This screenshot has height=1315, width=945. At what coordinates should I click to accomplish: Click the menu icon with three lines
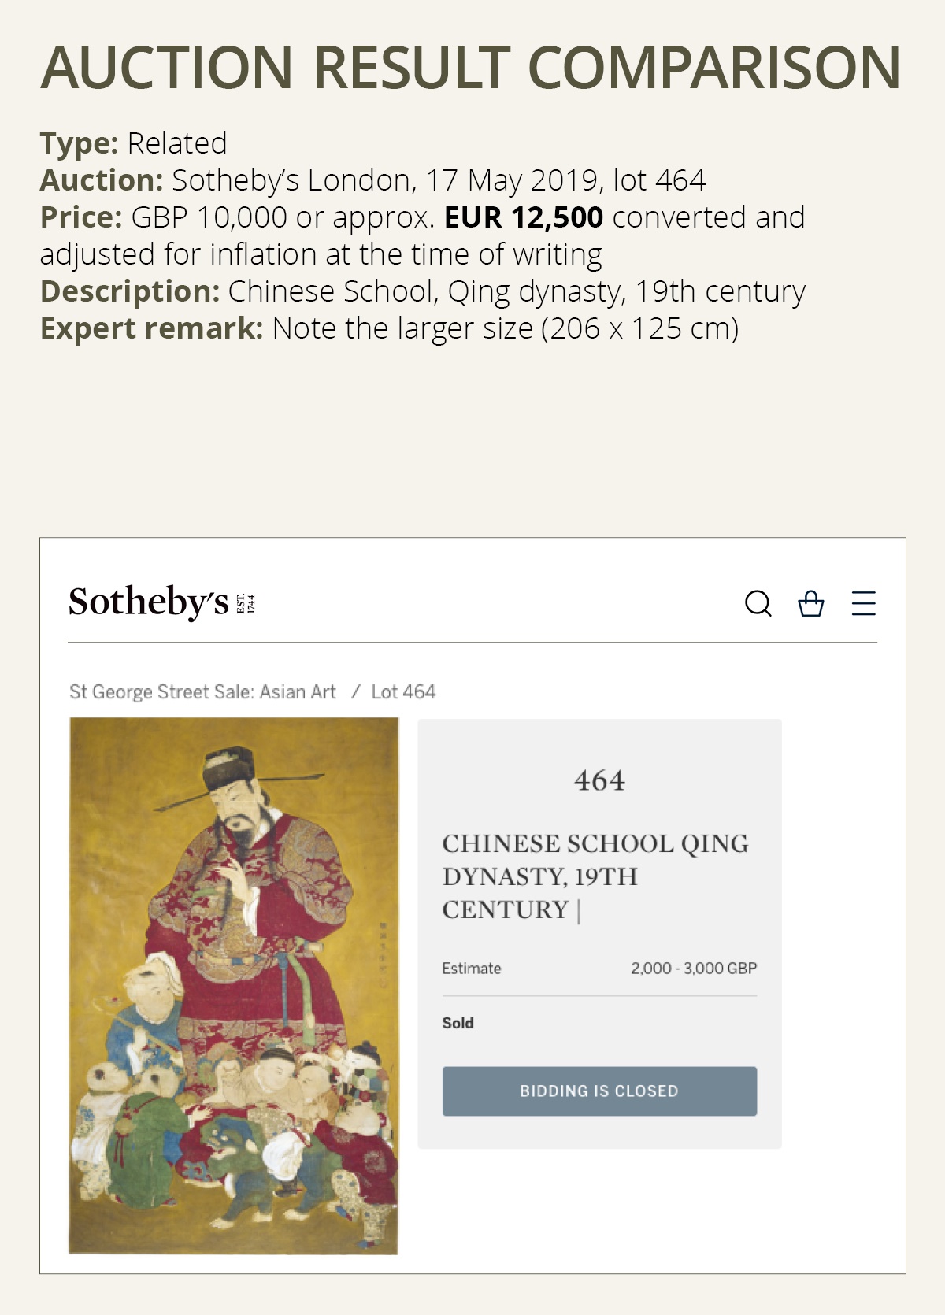863,605
